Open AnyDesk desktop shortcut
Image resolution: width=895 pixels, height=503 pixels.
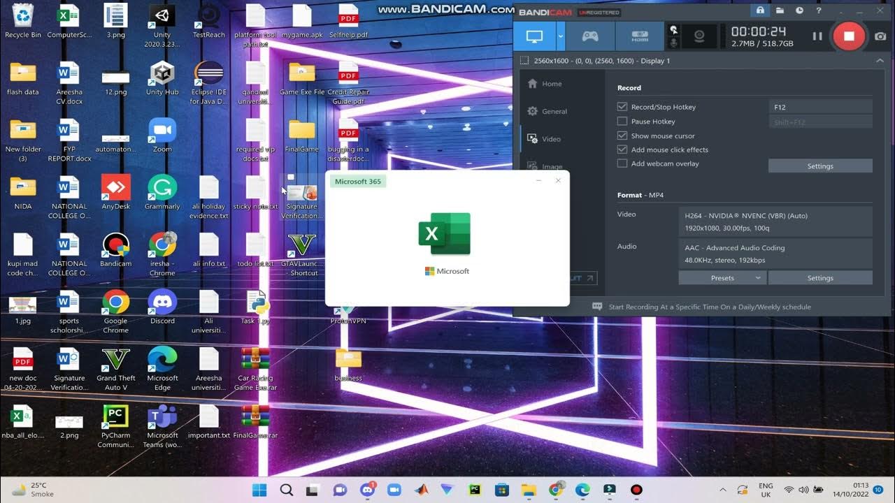(x=115, y=193)
